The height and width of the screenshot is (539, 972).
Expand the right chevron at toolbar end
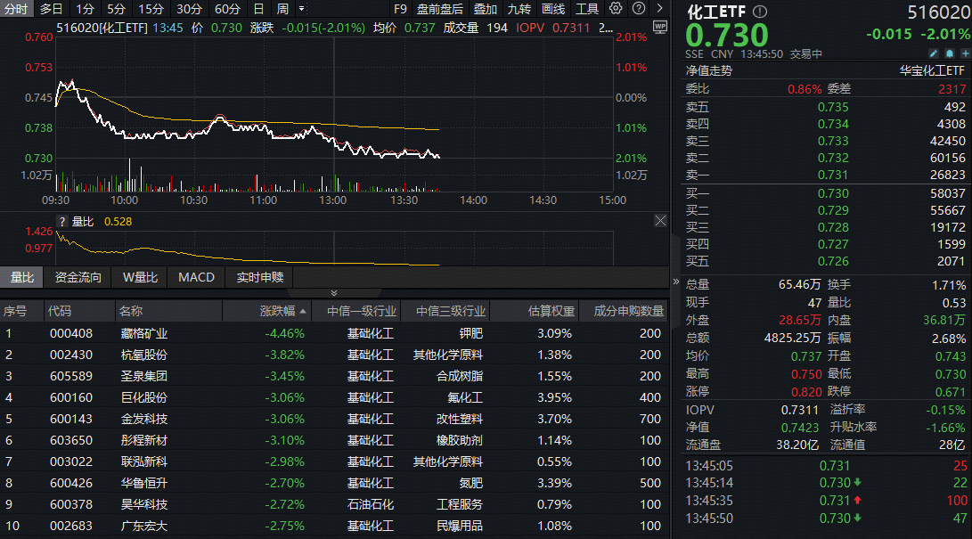pos(660,9)
